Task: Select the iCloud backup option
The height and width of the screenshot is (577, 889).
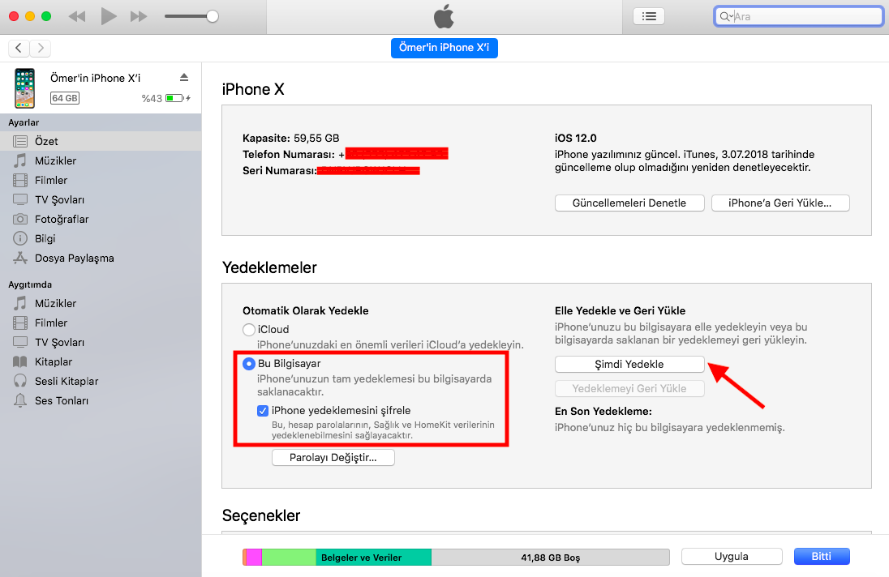Action: (x=249, y=330)
